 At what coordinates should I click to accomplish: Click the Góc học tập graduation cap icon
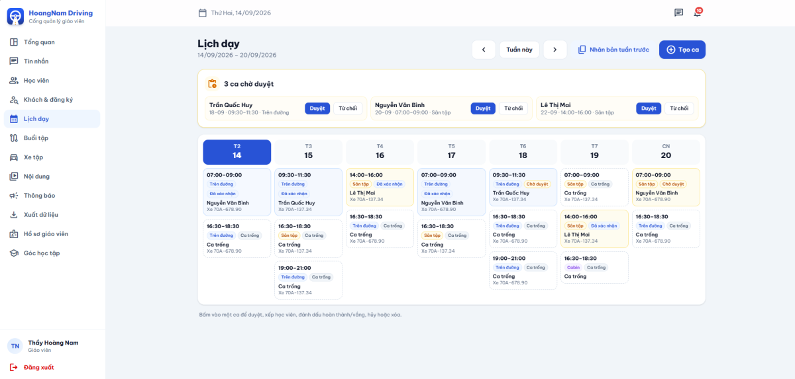coord(14,253)
